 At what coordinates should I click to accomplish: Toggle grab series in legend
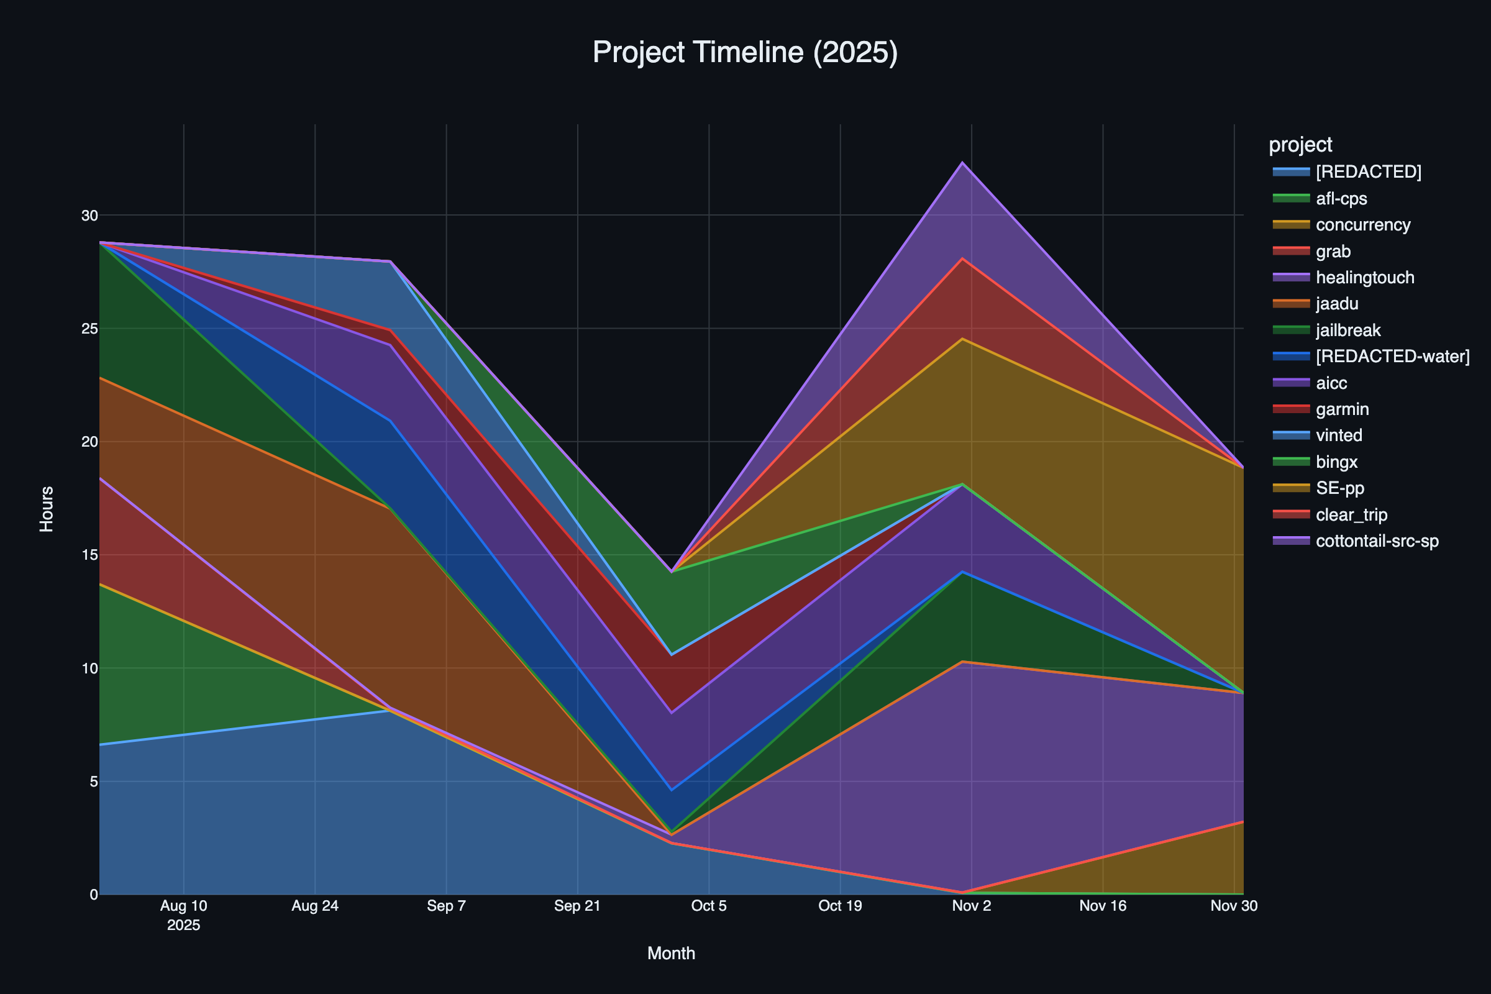pos(1333,252)
